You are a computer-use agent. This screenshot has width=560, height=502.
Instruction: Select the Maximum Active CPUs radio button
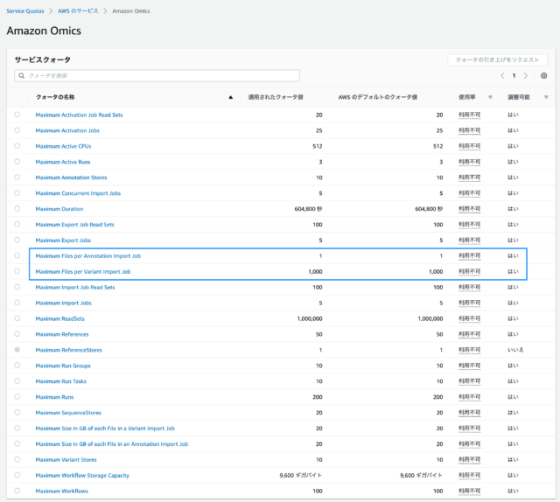pos(17,146)
